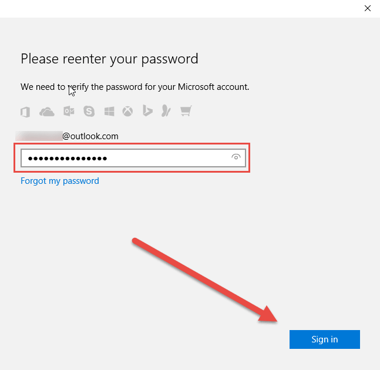
Task: Open the Forgot my password link
Action: pos(60,181)
